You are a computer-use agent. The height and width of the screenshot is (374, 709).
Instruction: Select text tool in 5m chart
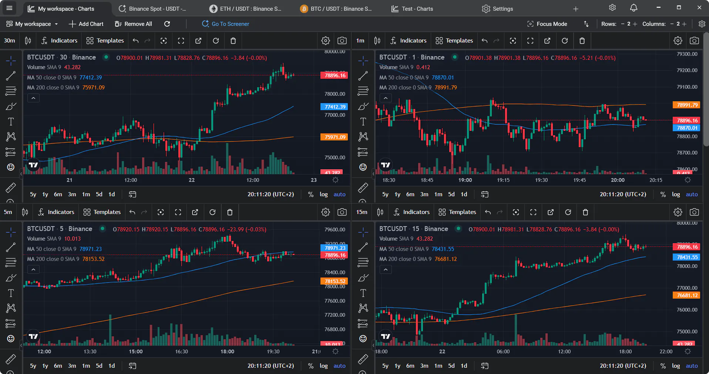tap(11, 293)
